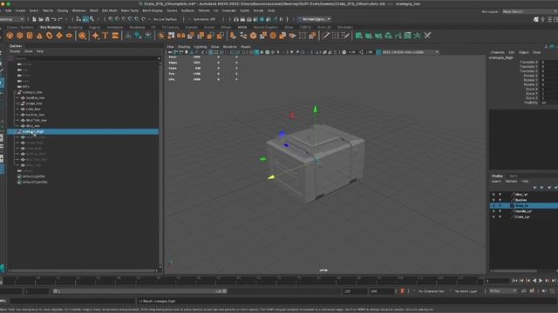Toggle P playback for Buckles layer
558x313 pixels.
pos(500,200)
